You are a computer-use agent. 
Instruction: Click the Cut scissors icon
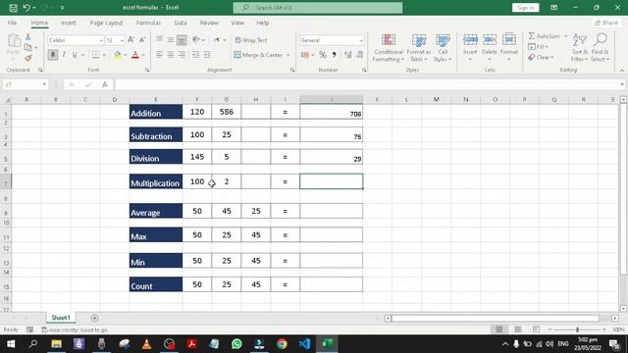point(28,37)
